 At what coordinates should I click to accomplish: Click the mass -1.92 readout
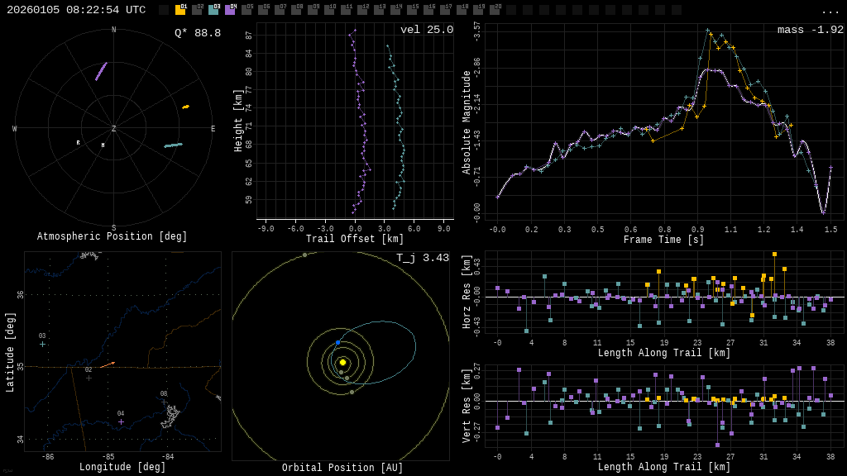click(810, 30)
